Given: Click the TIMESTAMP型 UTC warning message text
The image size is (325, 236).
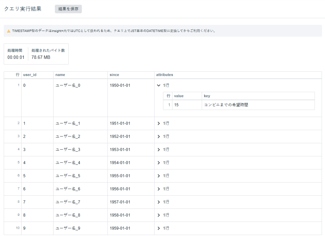Looking at the screenshot, I should click(114, 31).
